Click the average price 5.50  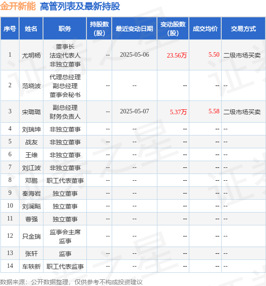(214, 54)
